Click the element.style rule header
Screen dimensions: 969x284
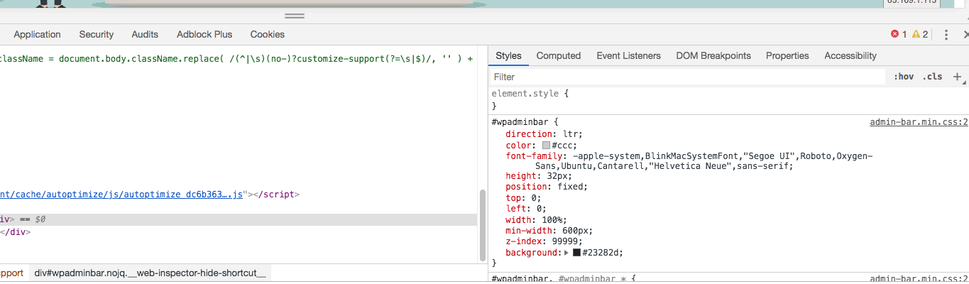click(x=530, y=93)
